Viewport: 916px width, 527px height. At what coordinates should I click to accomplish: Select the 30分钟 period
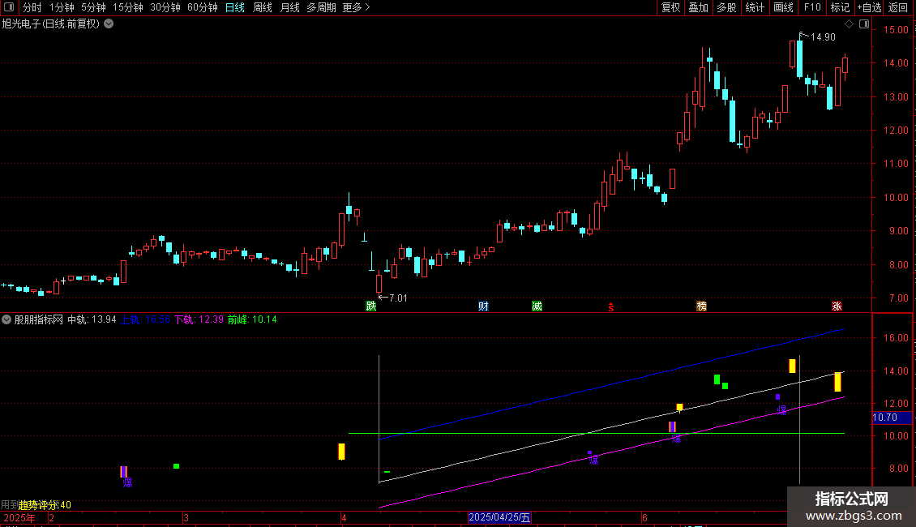pyautogui.click(x=165, y=7)
